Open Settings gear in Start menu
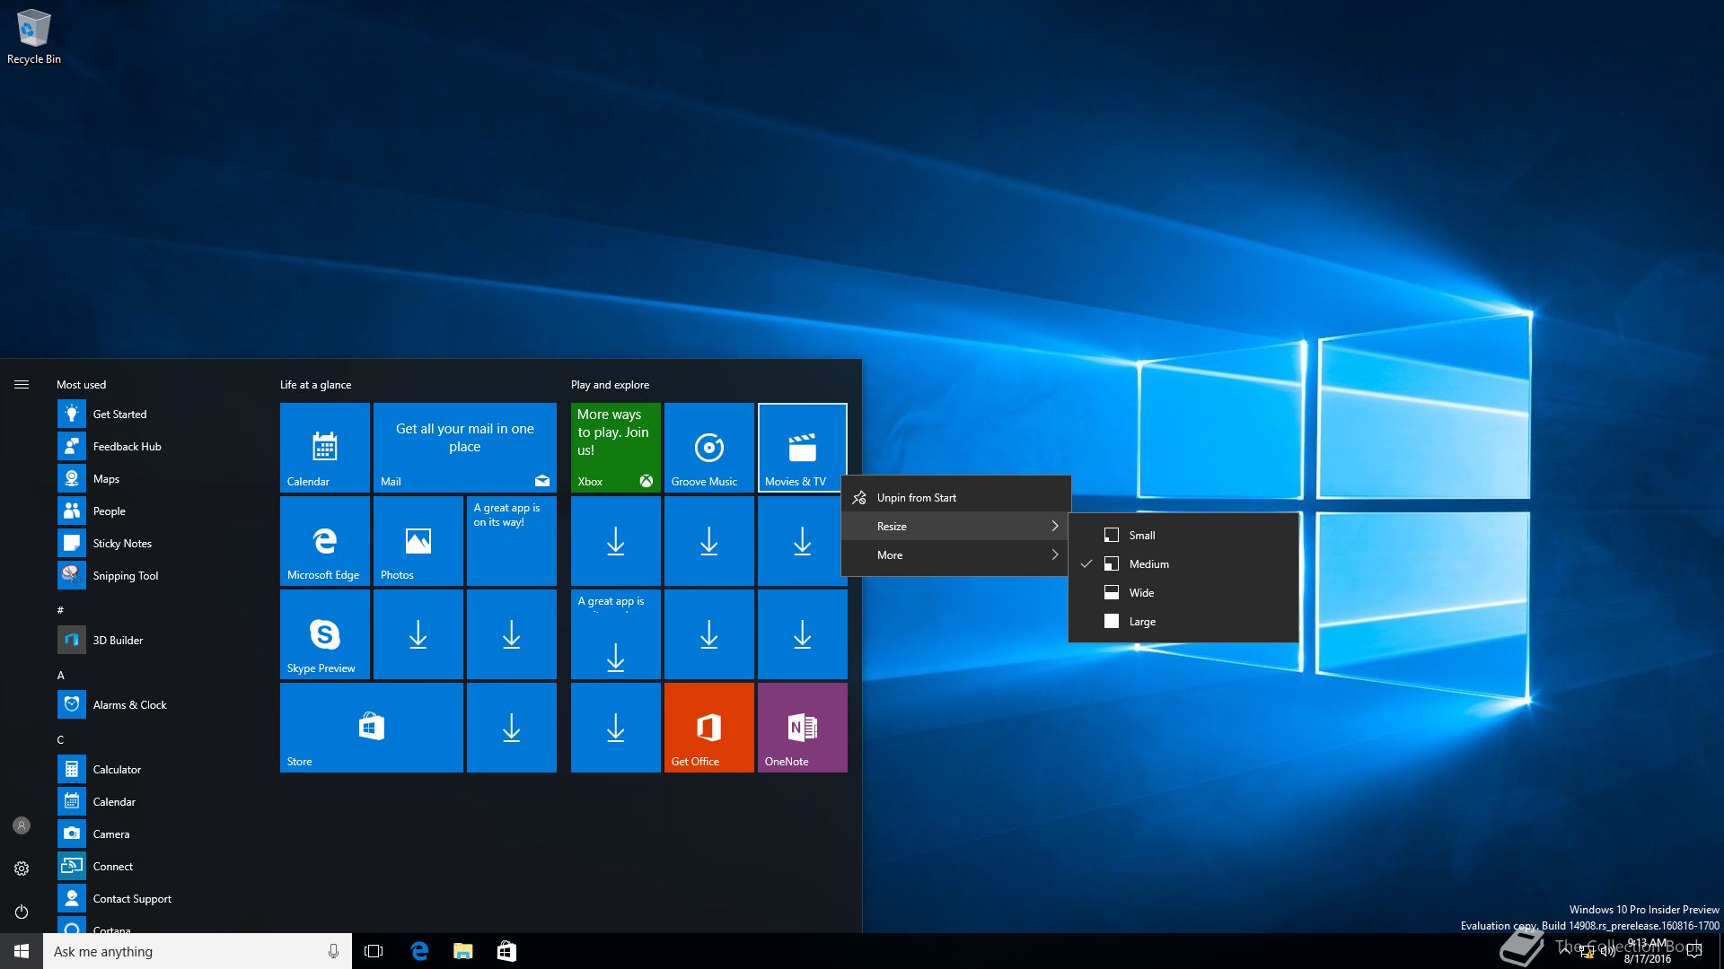The image size is (1724, 969). 22,869
